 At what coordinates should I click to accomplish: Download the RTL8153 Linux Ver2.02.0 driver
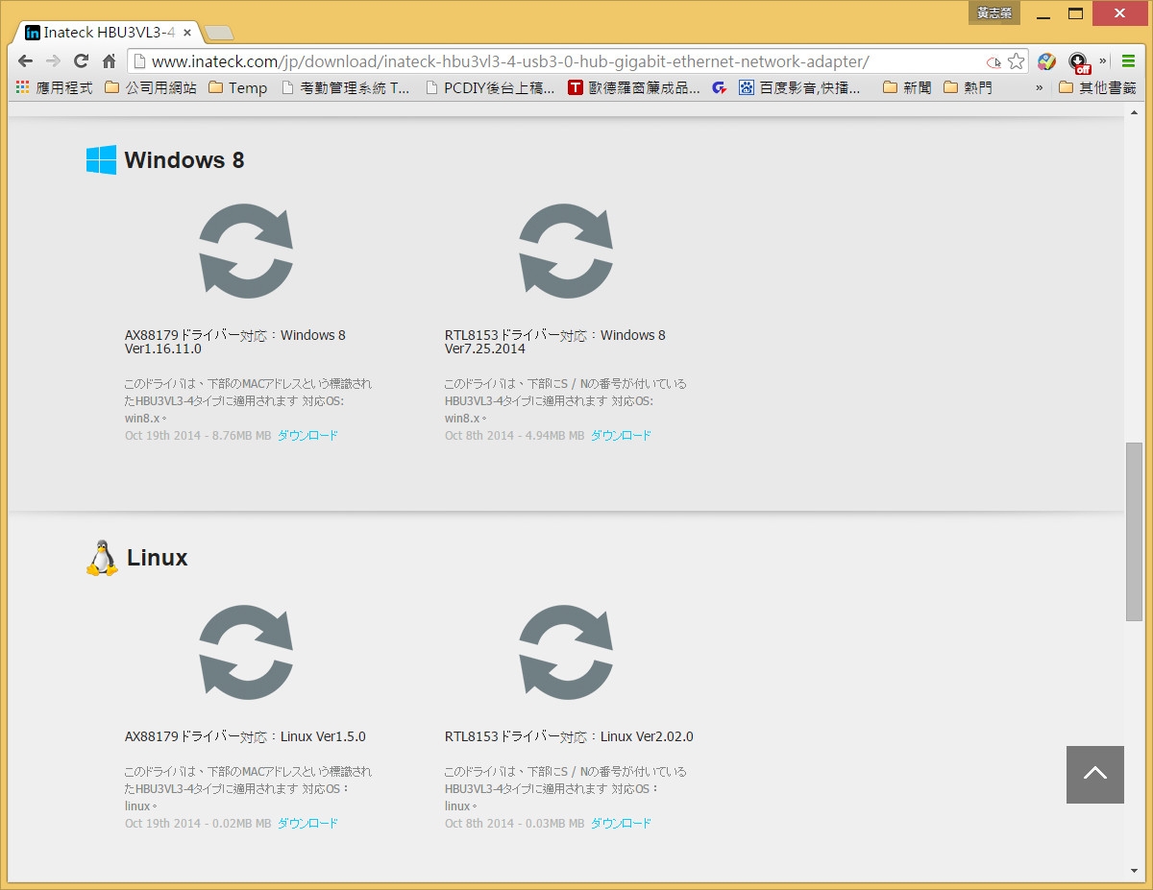(x=621, y=824)
